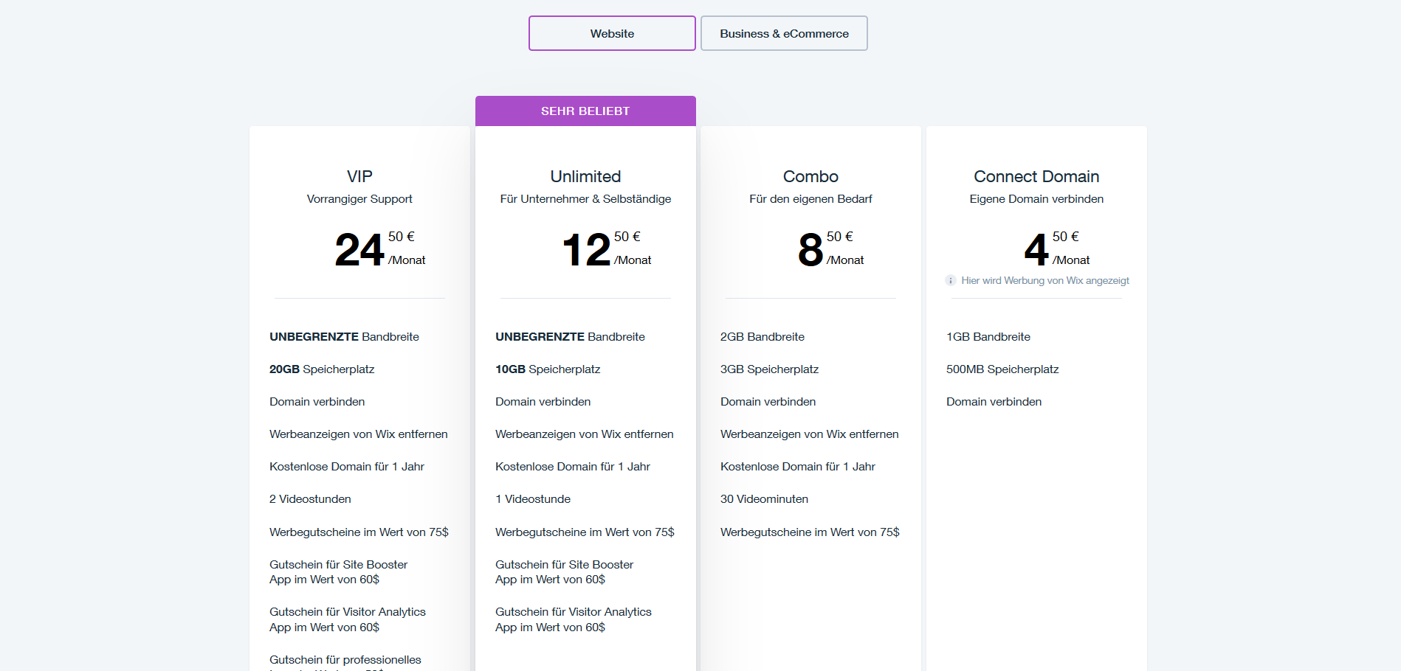This screenshot has height=671, width=1401.
Task: Click the VIP price 24,50 € per month
Action: [x=379, y=249]
